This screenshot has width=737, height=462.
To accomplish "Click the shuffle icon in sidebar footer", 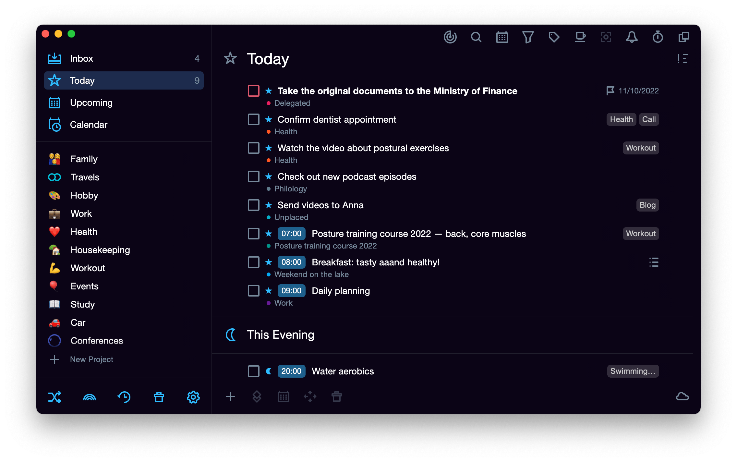I will click(54, 397).
